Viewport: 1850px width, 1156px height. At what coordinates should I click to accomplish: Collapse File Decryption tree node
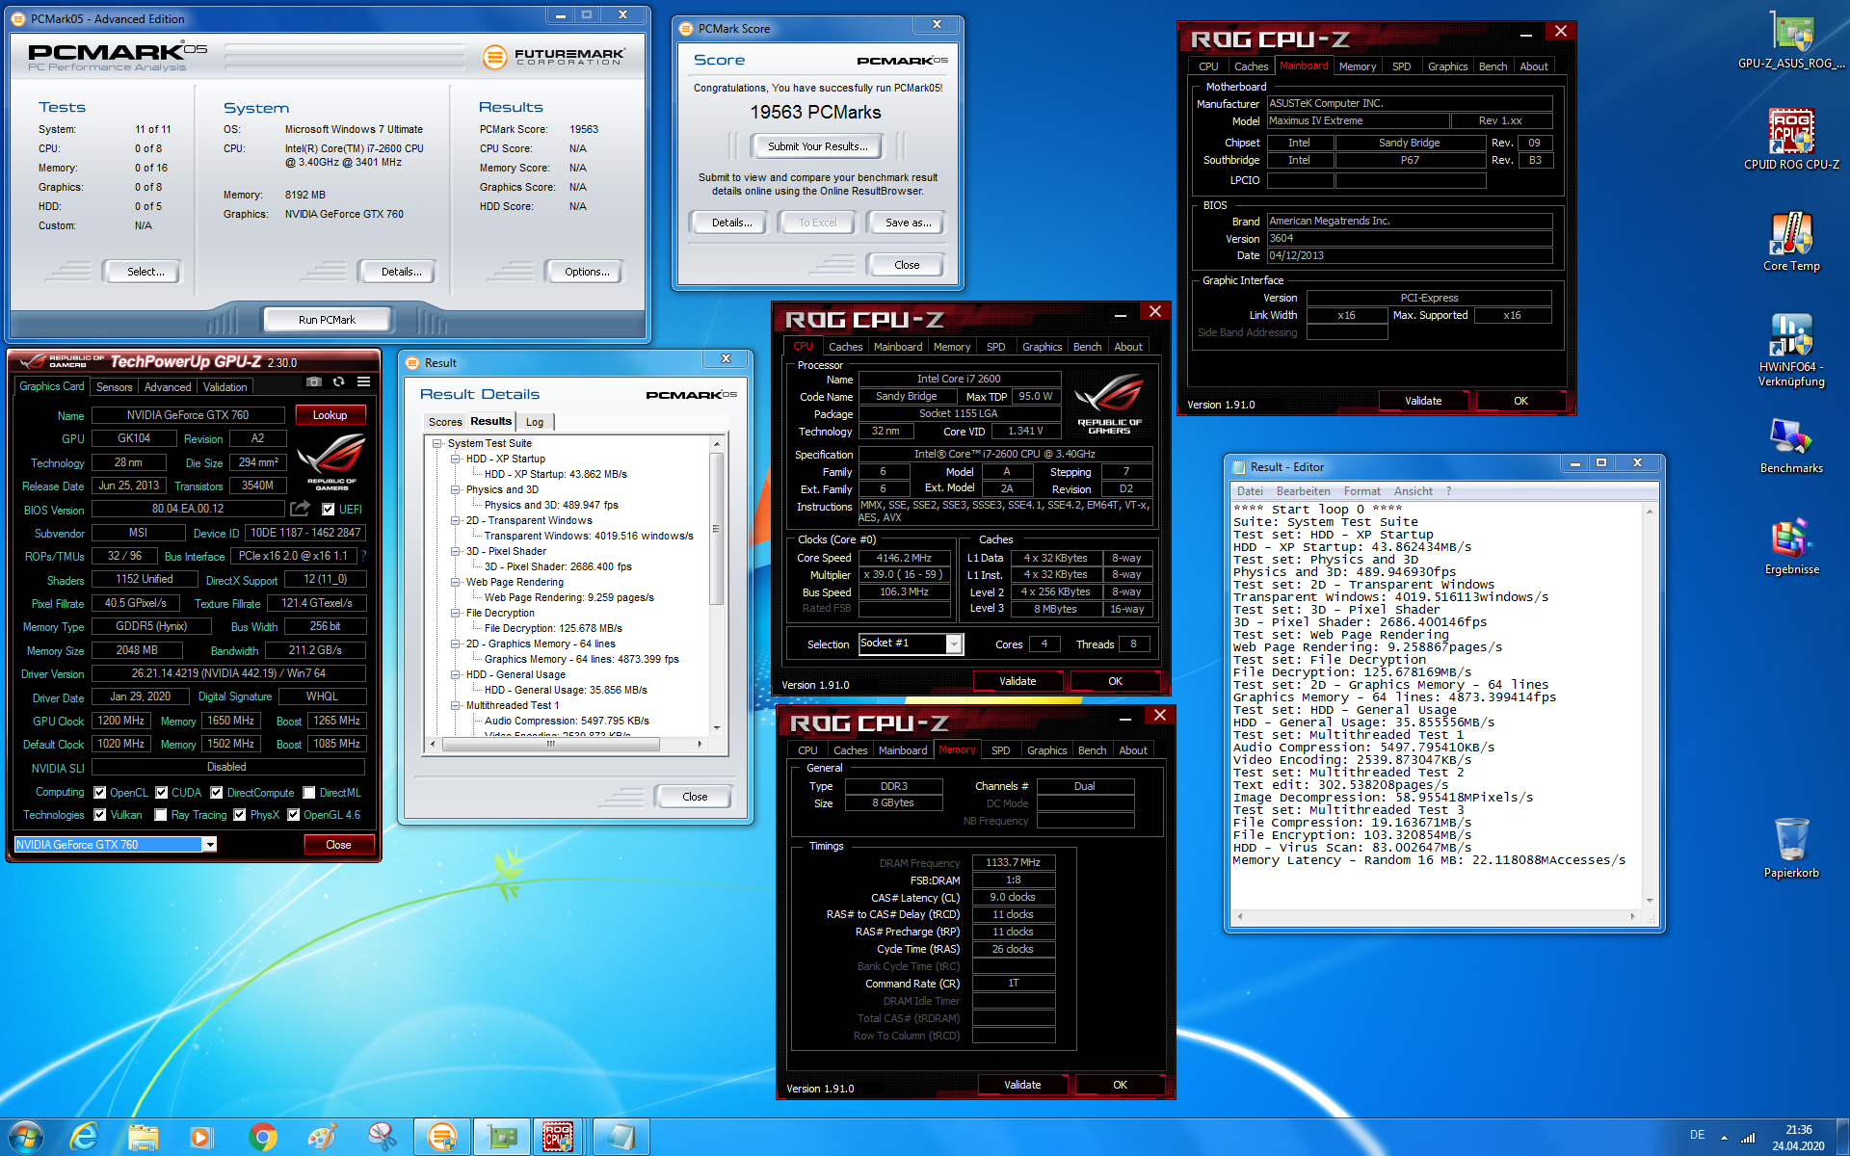pyautogui.click(x=456, y=614)
